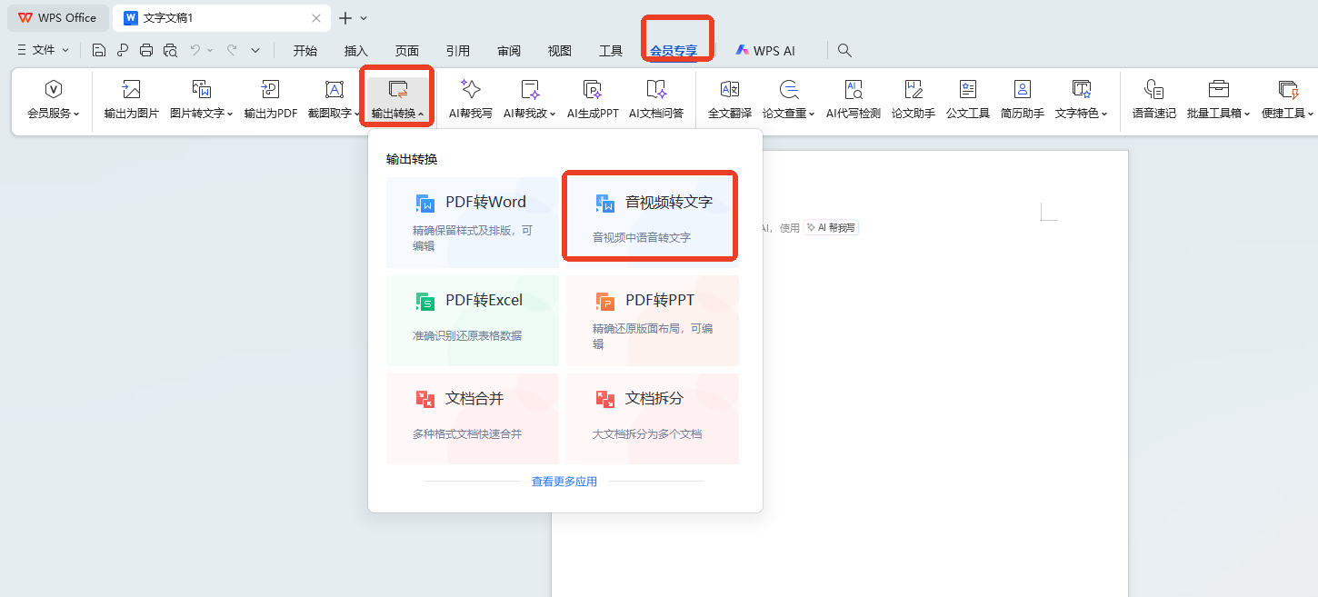Screen dimensions: 1318x597
Task: Open new tab dropdown arrow beside plus
Action: tap(364, 18)
